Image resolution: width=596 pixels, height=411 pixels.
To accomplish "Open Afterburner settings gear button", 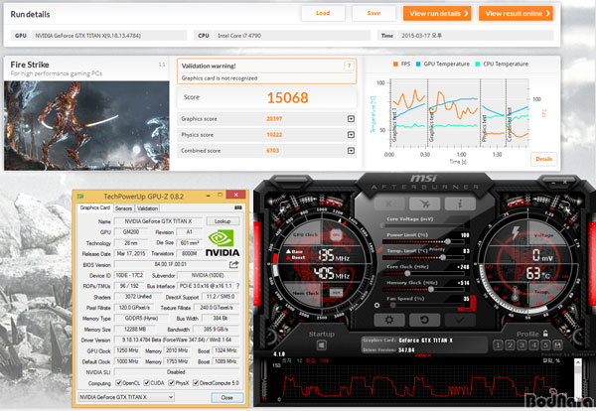I will pos(389,320).
